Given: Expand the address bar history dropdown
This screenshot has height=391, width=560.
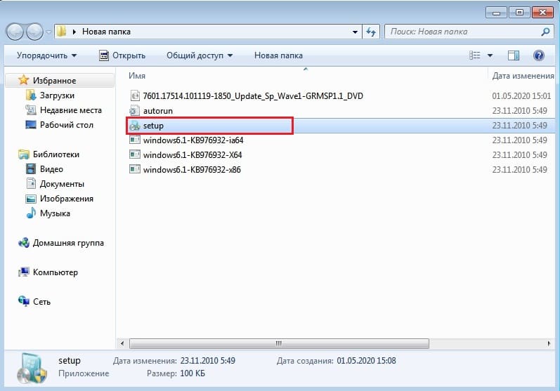Looking at the screenshot, I should 355,32.
